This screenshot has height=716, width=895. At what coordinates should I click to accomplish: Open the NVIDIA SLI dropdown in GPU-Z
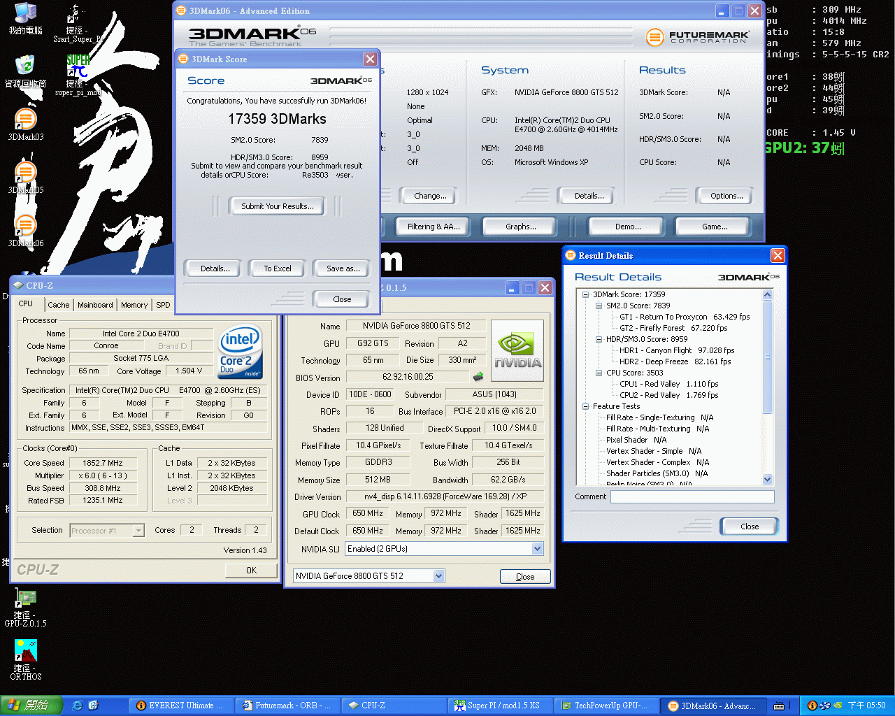pos(537,549)
